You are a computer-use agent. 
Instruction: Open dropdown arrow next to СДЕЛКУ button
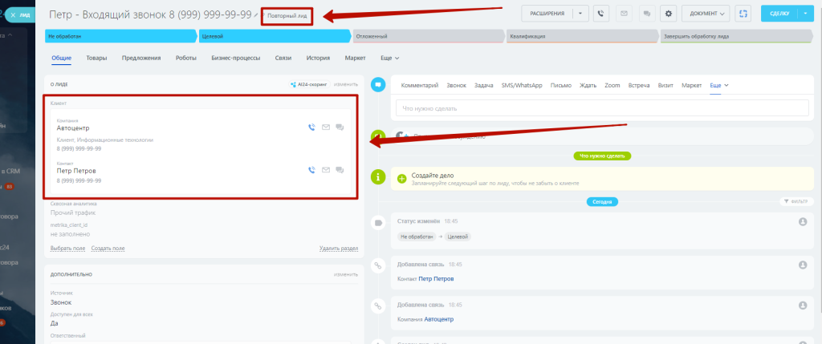coord(805,14)
